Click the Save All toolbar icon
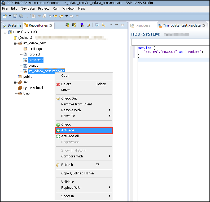The image size is (210, 202). point(21,16)
